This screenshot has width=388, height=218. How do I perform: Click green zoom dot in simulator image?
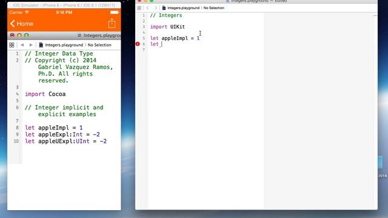(27, 35)
